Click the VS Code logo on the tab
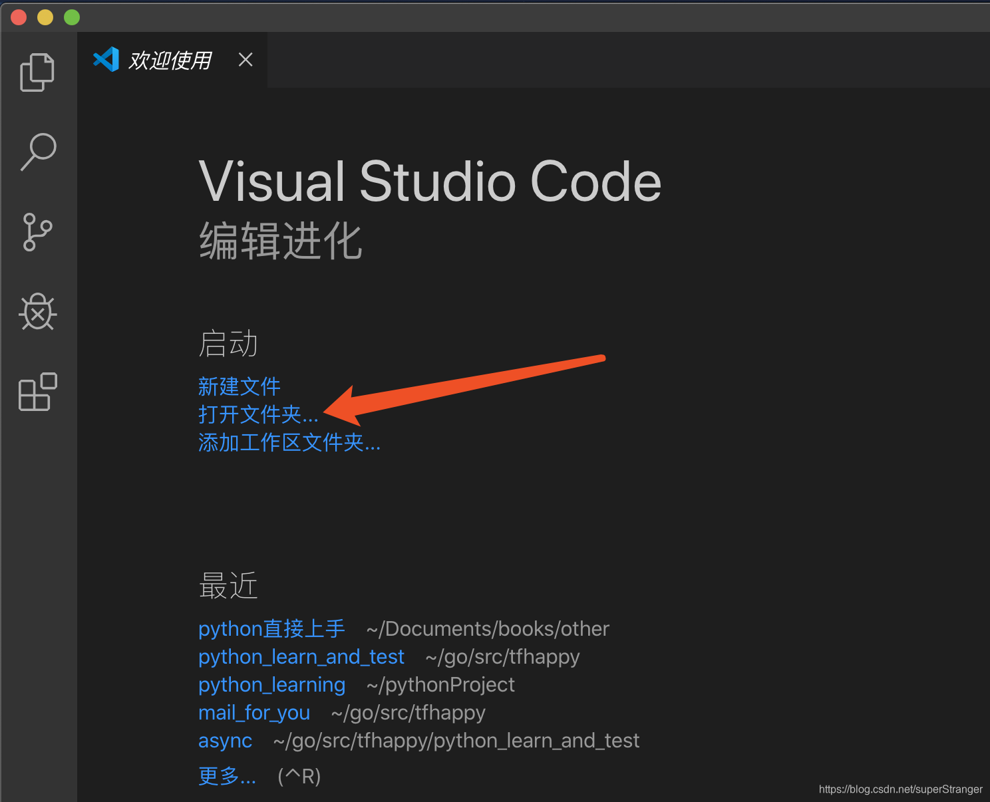Viewport: 990px width, 802px height. point(106,60)
